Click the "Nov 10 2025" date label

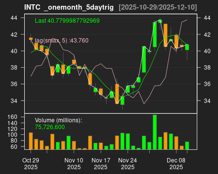click(x=74, y=163)
